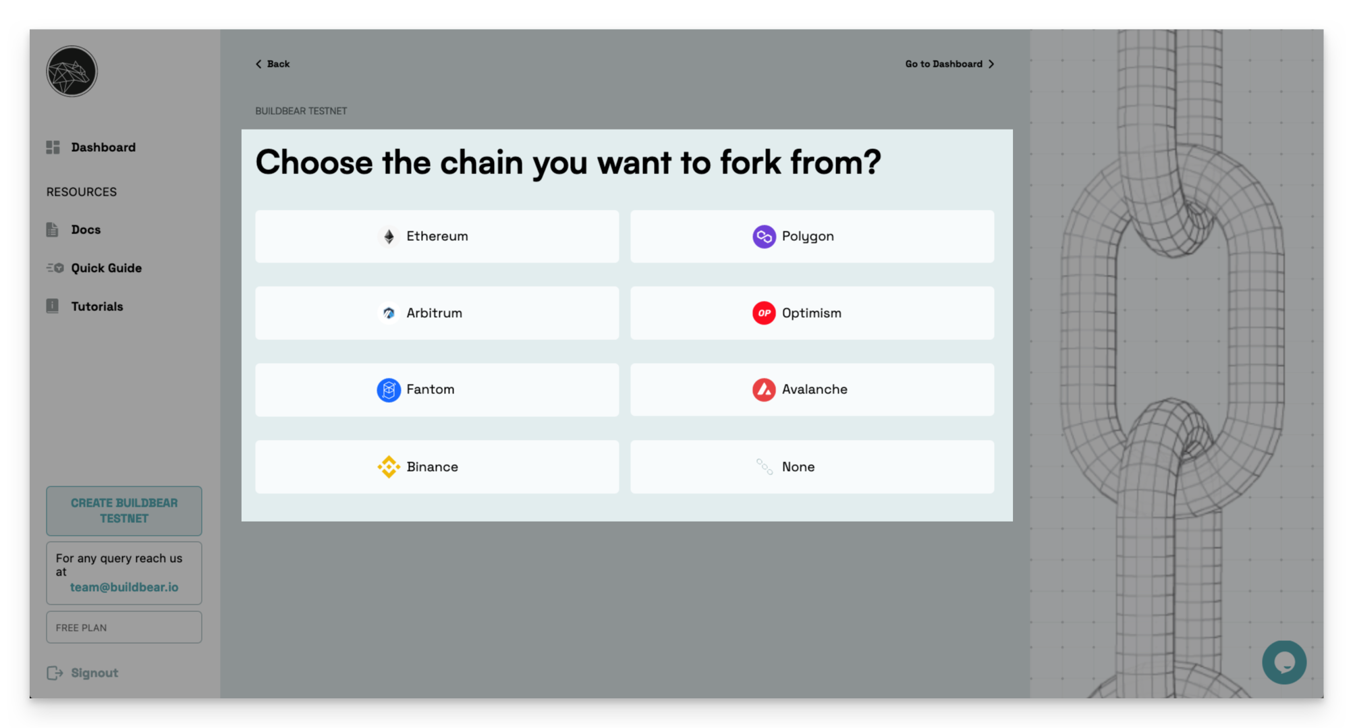Select the red Optimism OP icon
Screen dimensions: 1353x728
coord(764,313)
